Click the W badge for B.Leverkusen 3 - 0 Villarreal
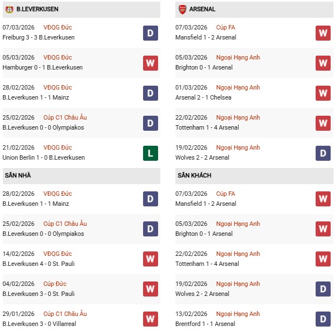This screenshot has height=331, width=334. pyautogui.click(x=150, y=319)
